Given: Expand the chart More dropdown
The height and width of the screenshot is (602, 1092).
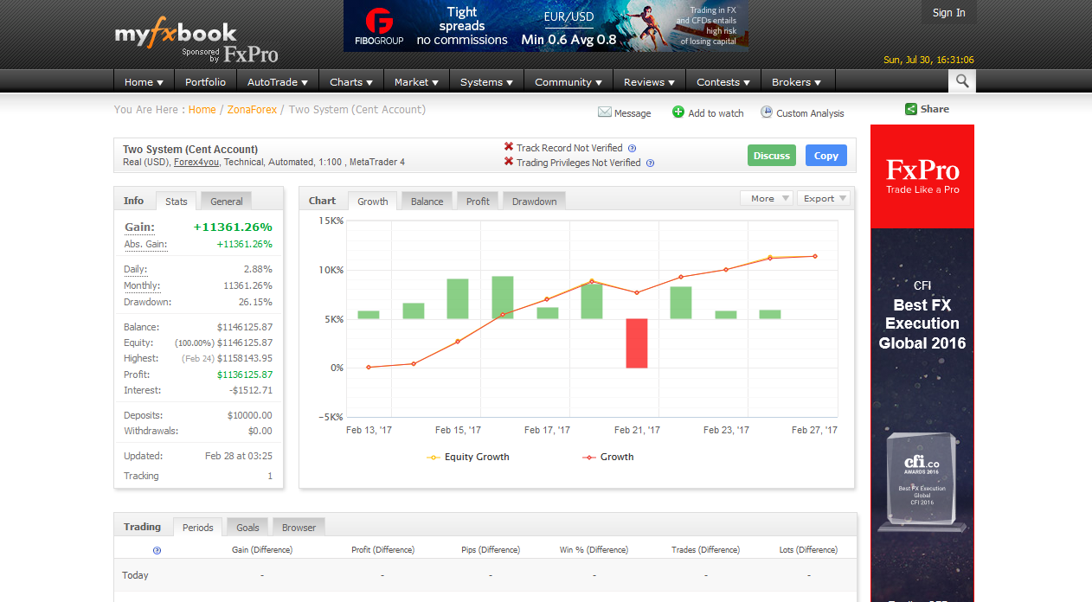Looking at the screenshot, I should pos(766,198).
